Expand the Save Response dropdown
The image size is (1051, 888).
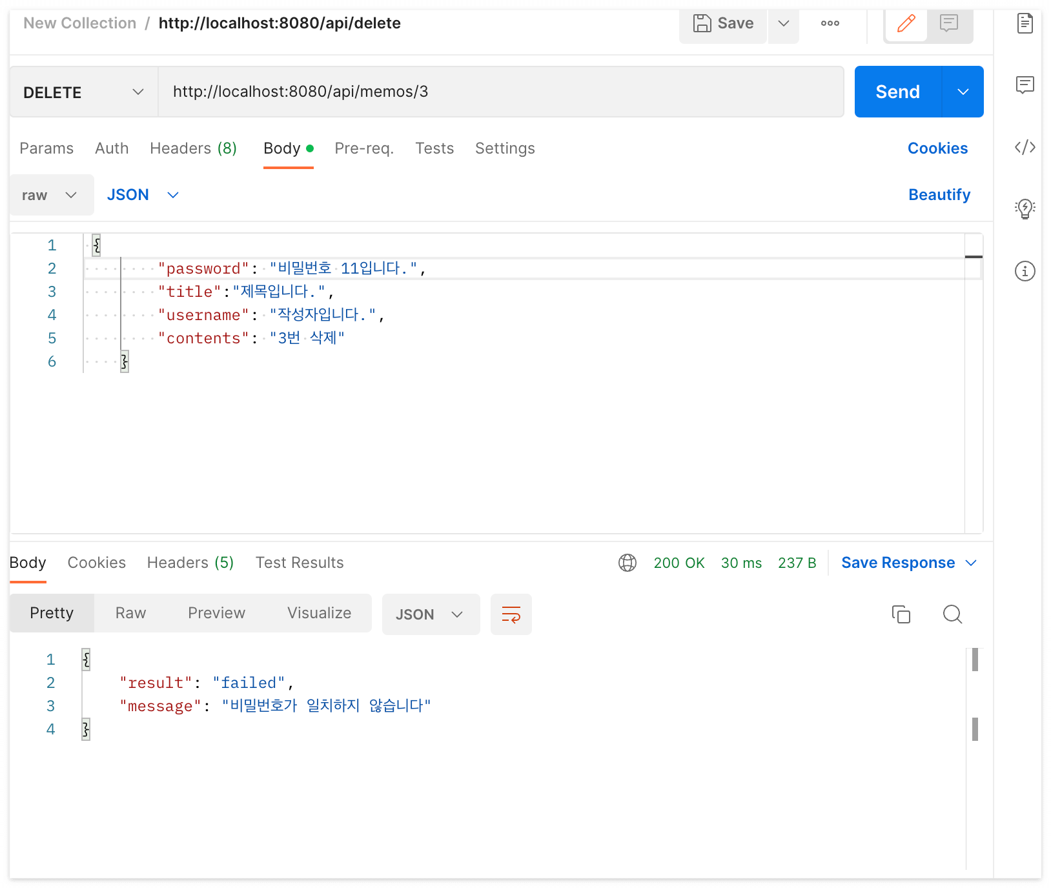click(909, 563)
